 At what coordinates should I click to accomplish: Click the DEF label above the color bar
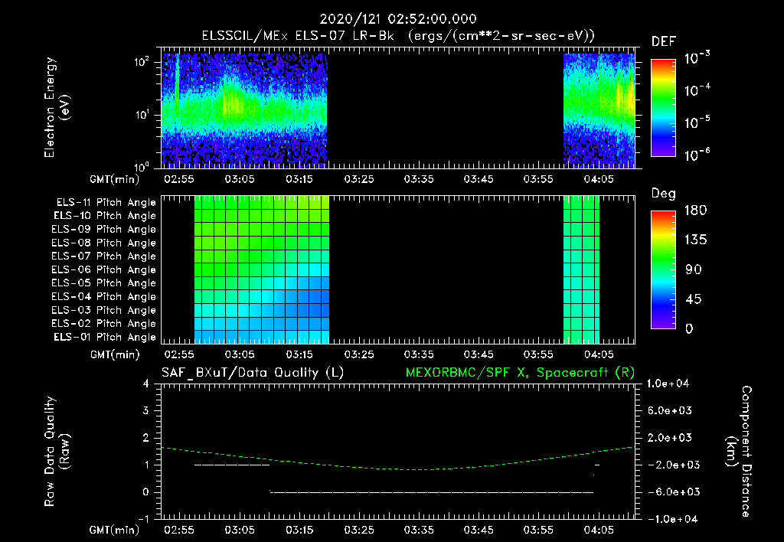click(x=664, y=42)
